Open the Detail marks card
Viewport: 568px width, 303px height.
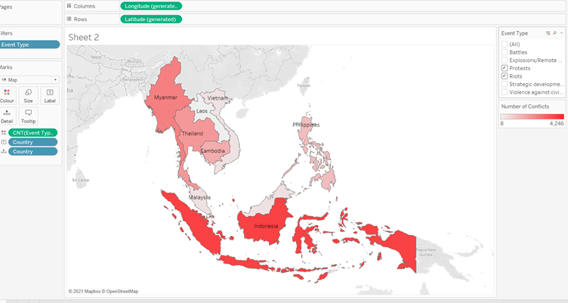(7, 116)
